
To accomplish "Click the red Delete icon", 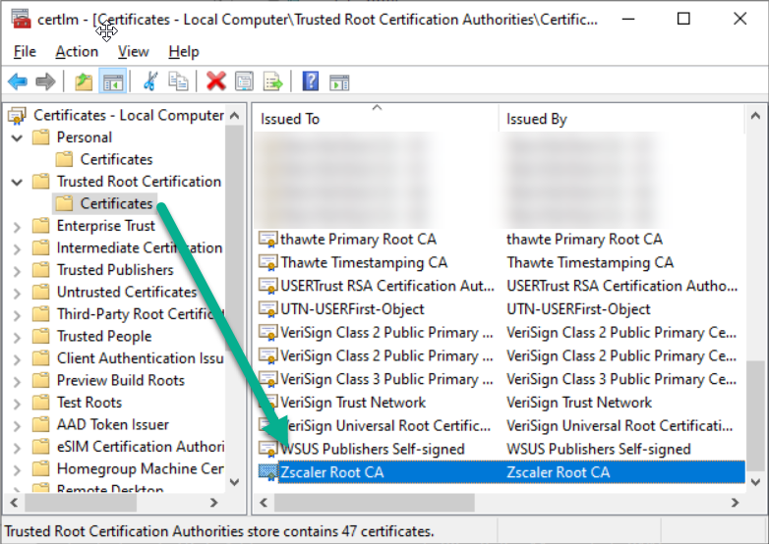I will tap(215, 82).
